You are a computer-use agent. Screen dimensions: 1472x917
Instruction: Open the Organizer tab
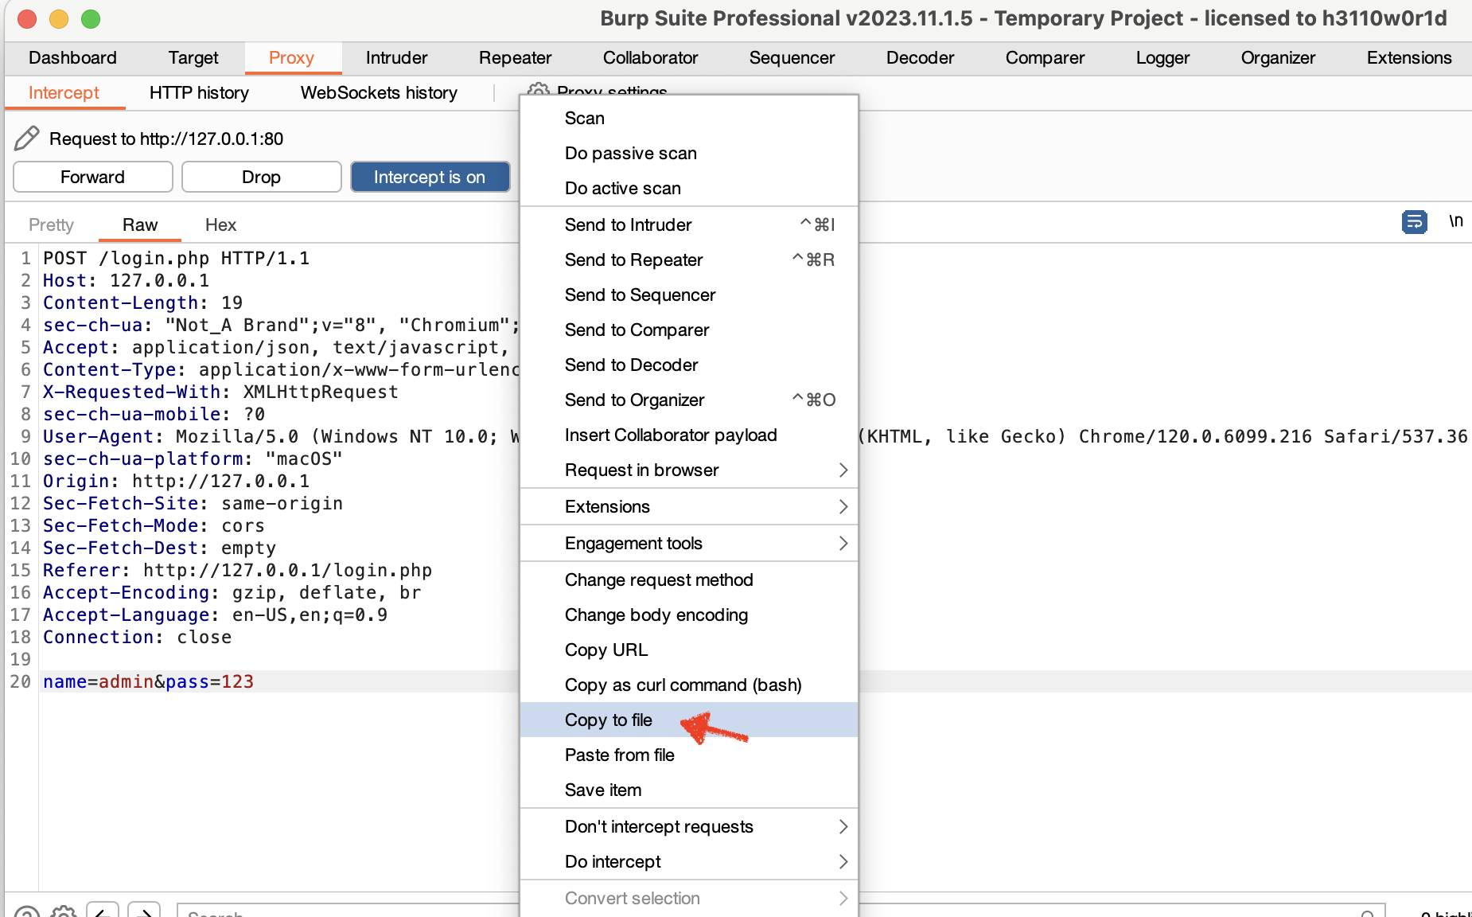[1278, 57]
